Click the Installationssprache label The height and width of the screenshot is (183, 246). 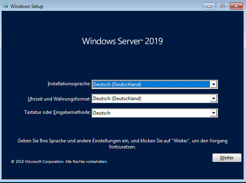point(69,84)
